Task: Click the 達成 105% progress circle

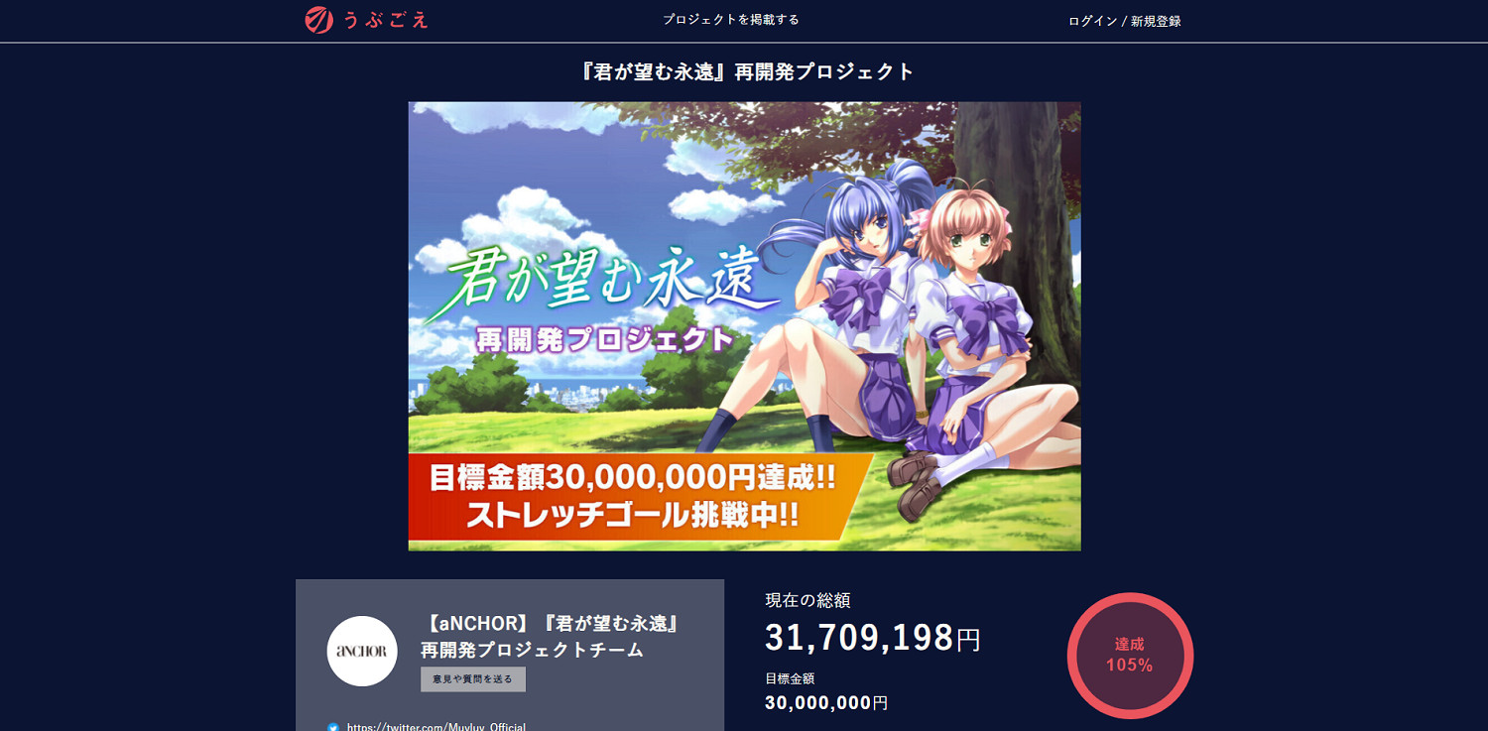Action: coord(1130,656)
